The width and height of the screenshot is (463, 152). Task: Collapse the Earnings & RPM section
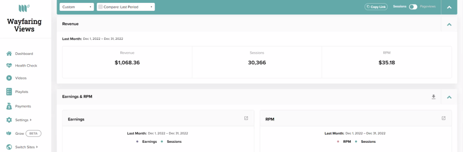coord(449,97)
